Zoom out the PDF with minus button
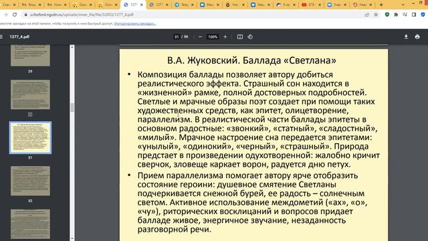Image resolution: width=428 pixels, height=241 pixels. coord(200,37)
